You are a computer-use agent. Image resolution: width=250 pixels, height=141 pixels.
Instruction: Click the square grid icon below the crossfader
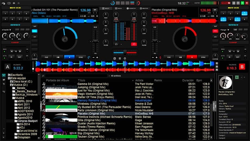120,59
